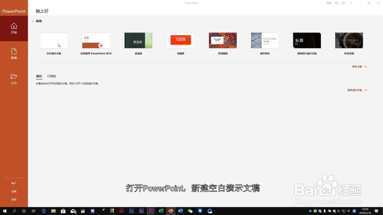The width and height of the screenshot is (383, 215).
Task: Switch to PowerPoint taskbar icon
Action: point(170,211)
